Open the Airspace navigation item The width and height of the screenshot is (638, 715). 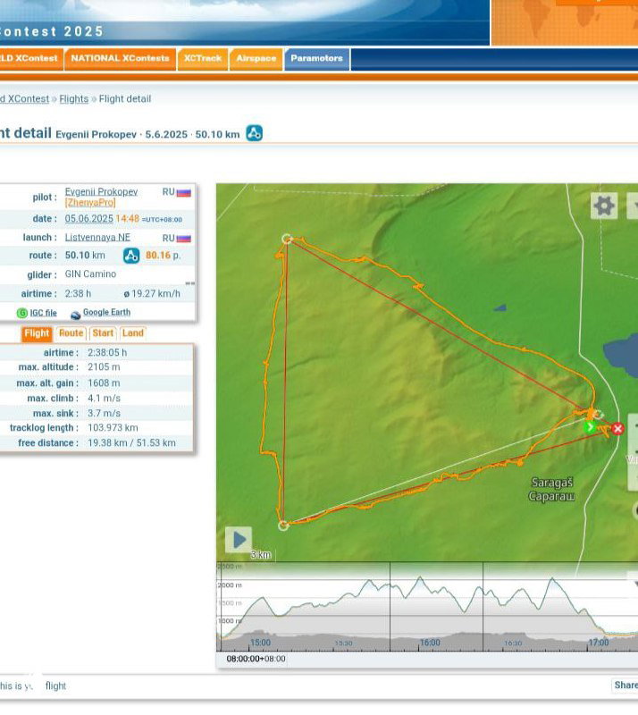pos(256,58)
